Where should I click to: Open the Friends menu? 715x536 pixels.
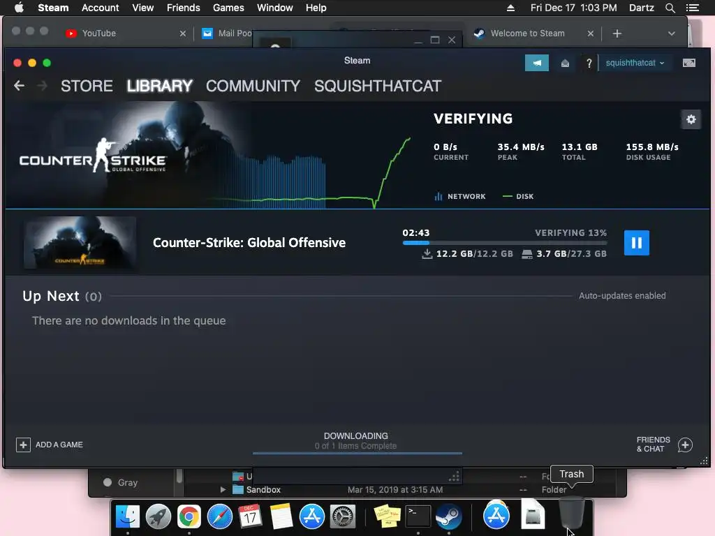point(184,8)
